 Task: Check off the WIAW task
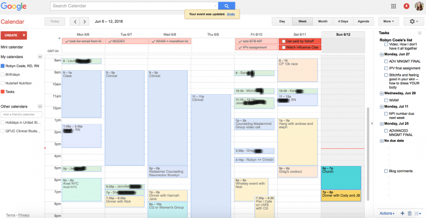[x=386, y=100]
